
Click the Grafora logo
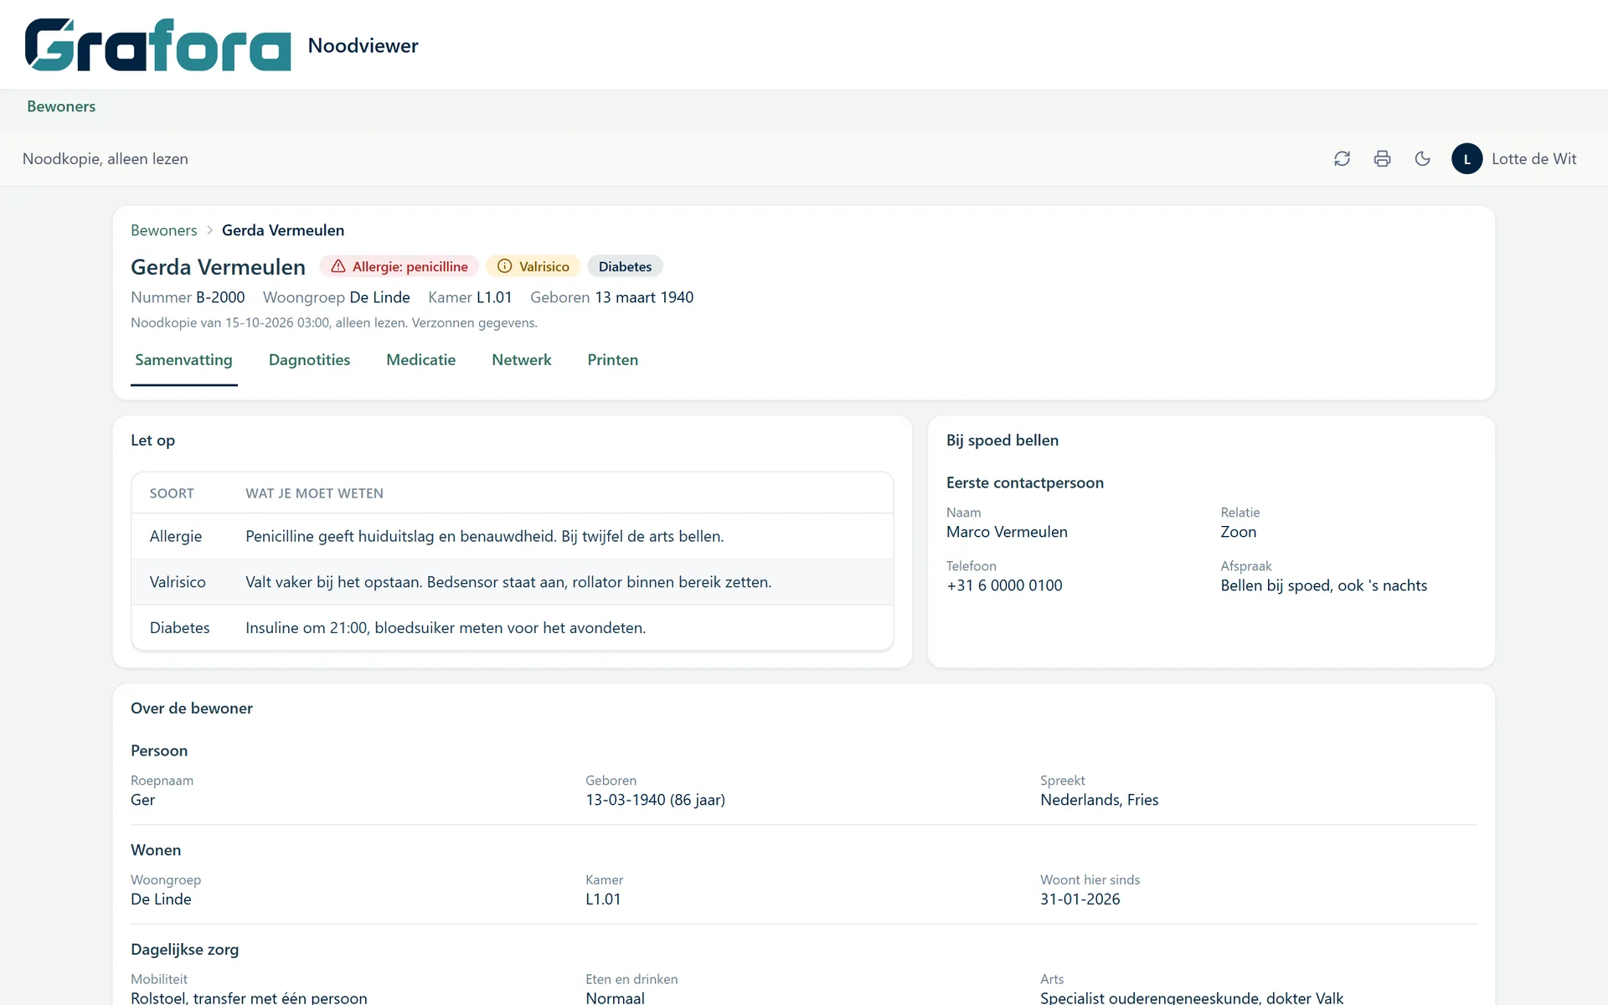point(157,45)
